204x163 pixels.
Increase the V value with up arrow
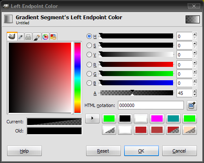195,53
